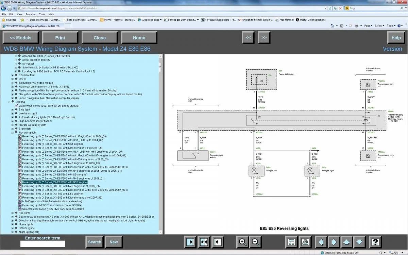The image size is (408, 255).
Task: Open Suggested Sites favorites bar link
Action: click(149, 20)
